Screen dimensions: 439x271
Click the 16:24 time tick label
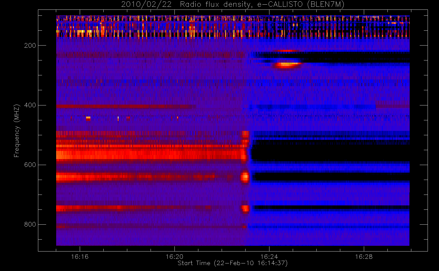(269, 257)
